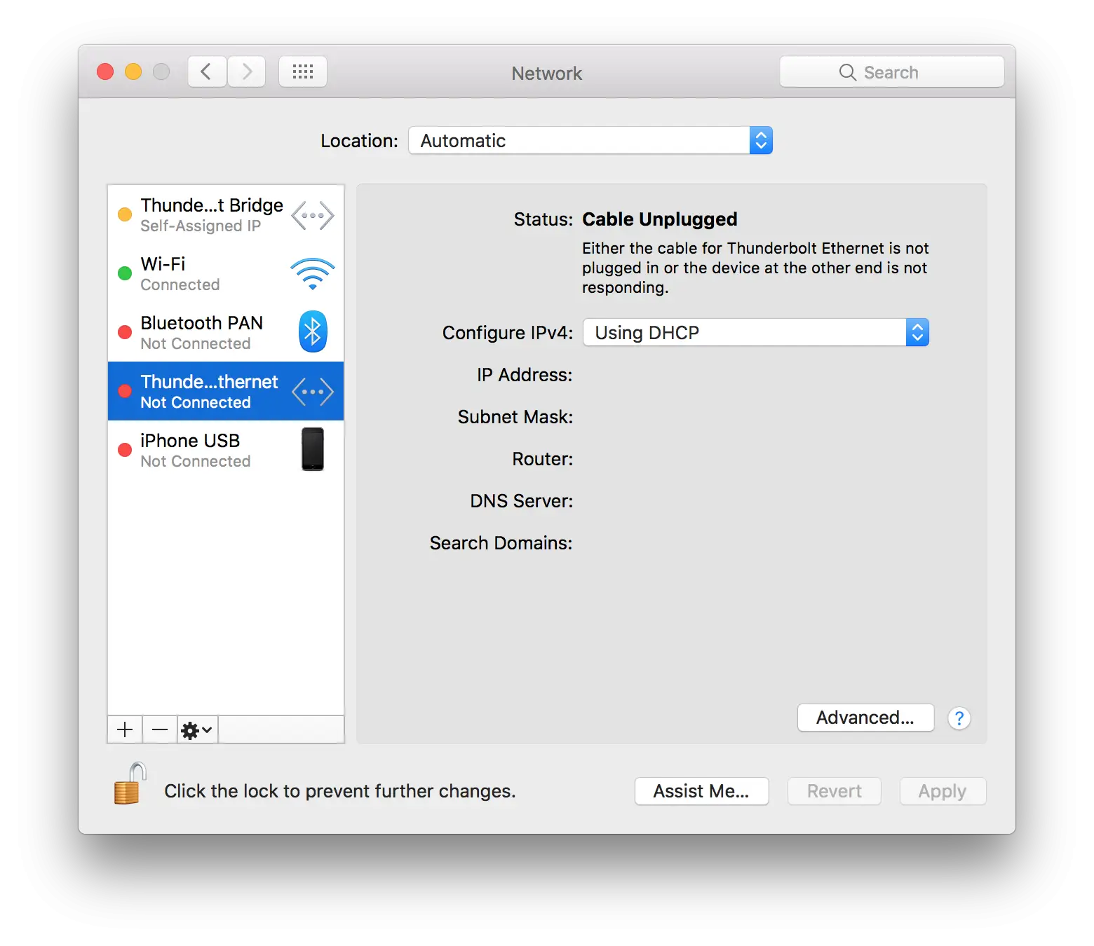Click the red status dot for Bluetooth PAN
This screenshot has width=1094, height=946.
point(125,332)
